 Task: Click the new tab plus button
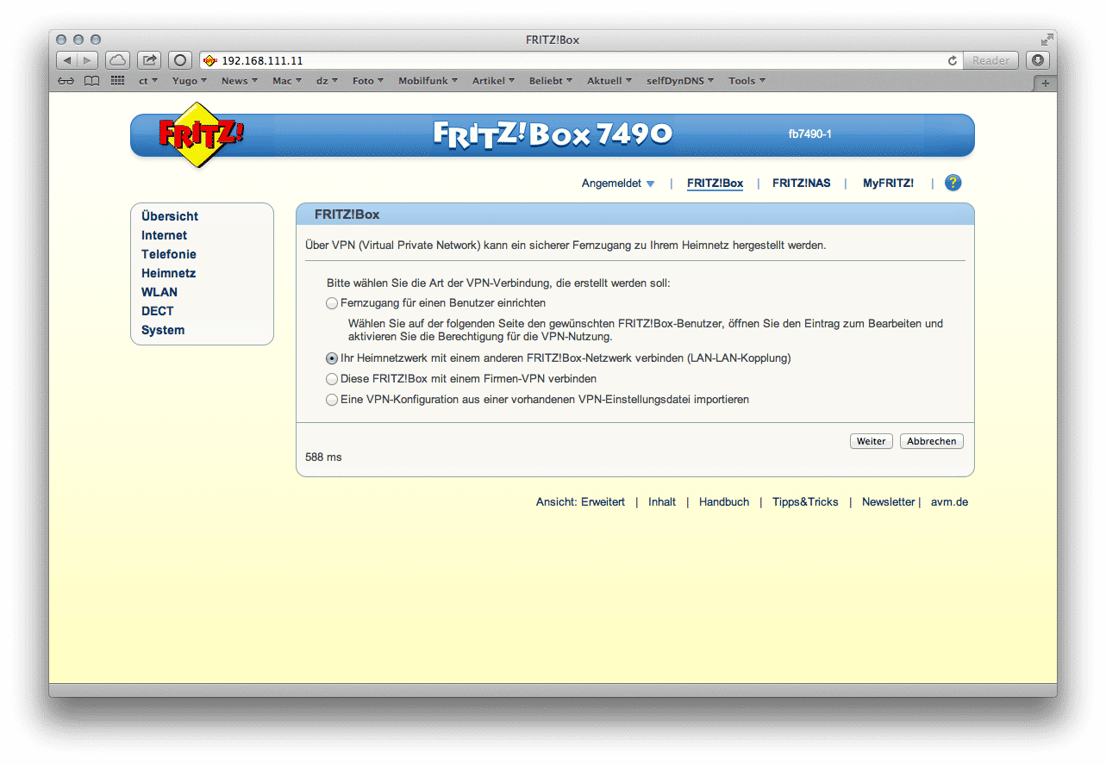pos(1045,83)
